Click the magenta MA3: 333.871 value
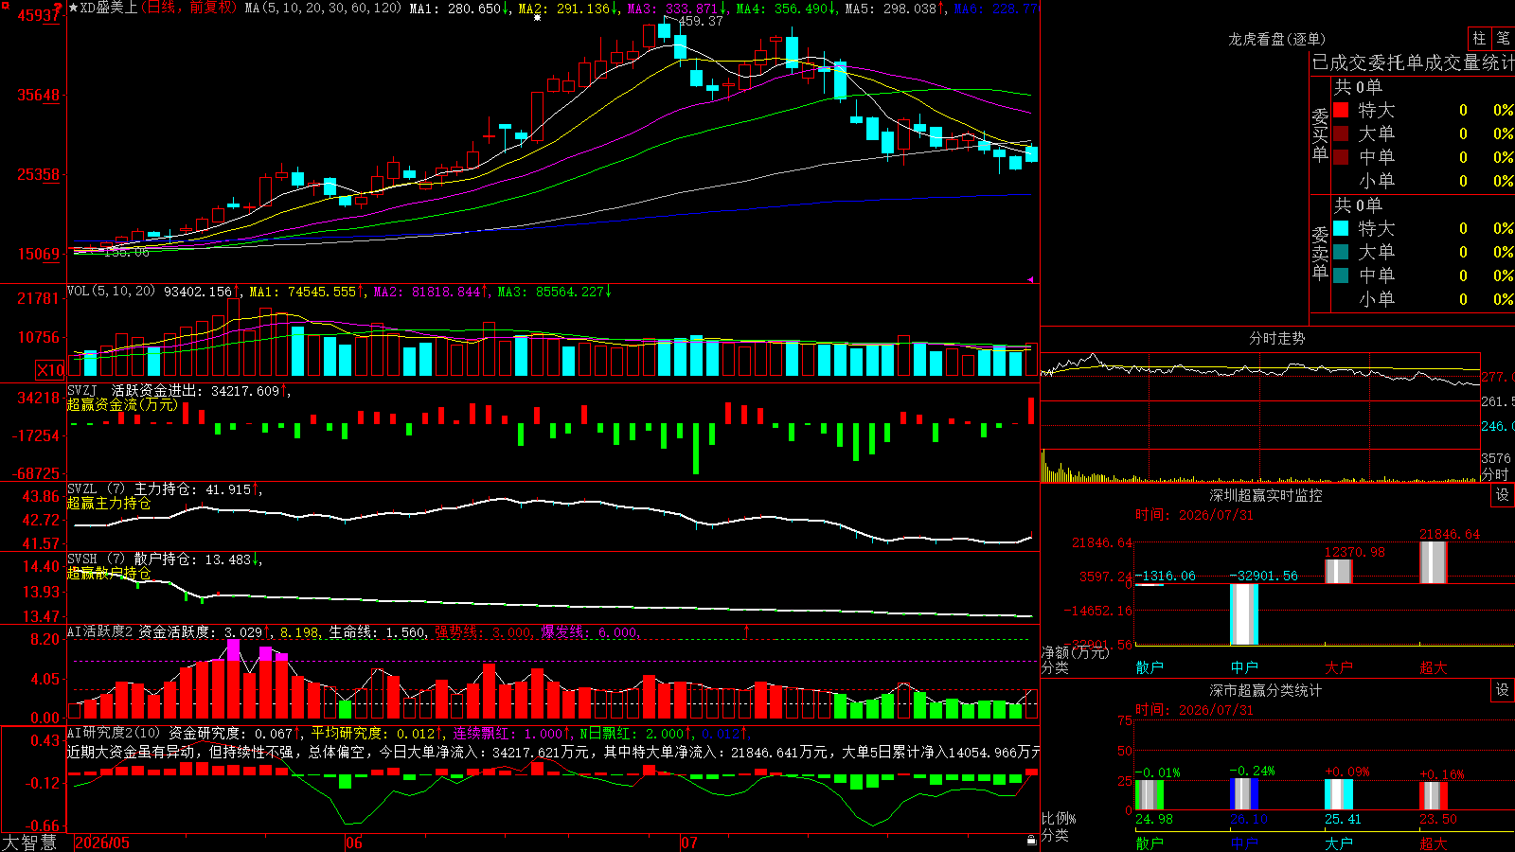The image size is (1515, 852). pos(678,8)
